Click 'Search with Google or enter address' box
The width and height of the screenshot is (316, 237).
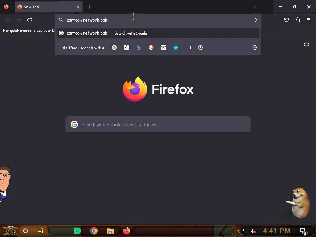point(158,124)
